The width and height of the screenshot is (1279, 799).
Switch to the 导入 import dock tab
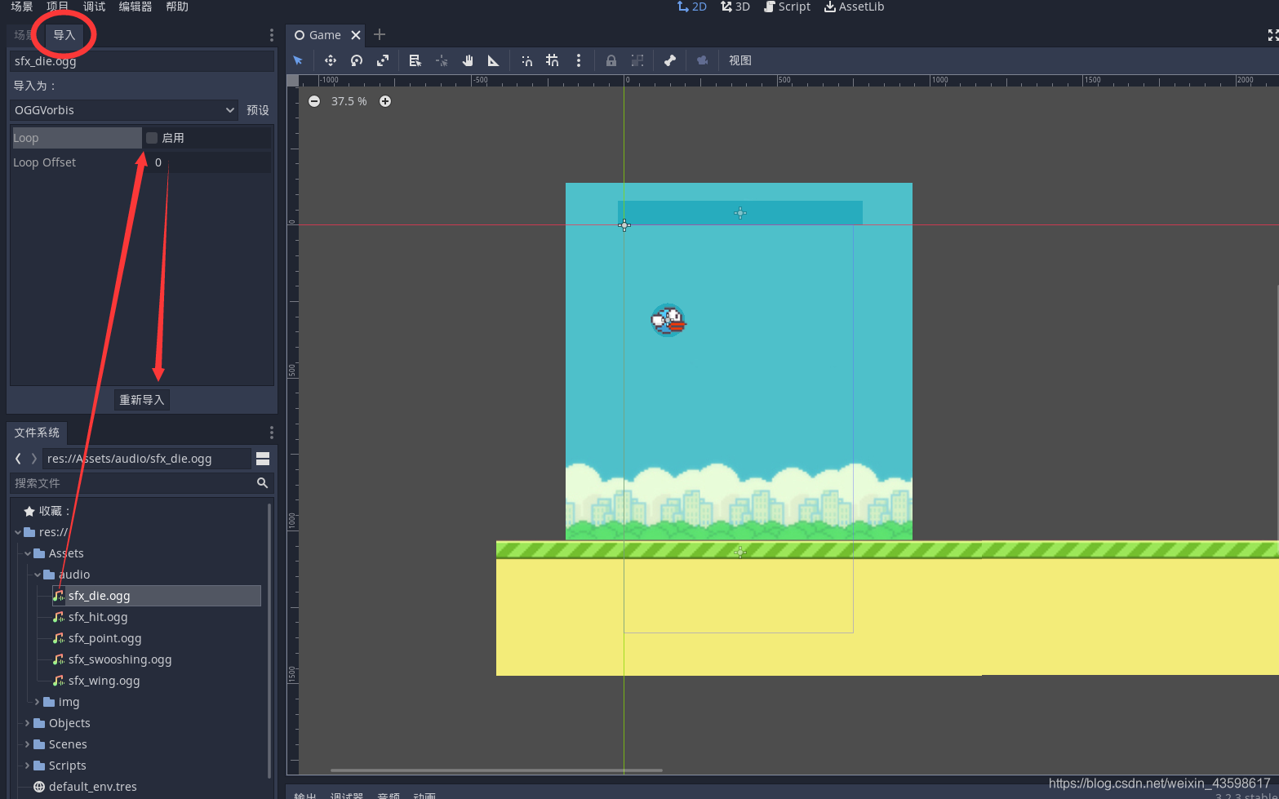[64, 35]
